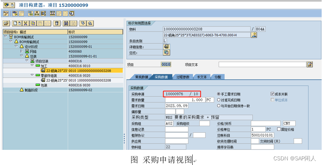Open the project planning board icon

[52, 14]
